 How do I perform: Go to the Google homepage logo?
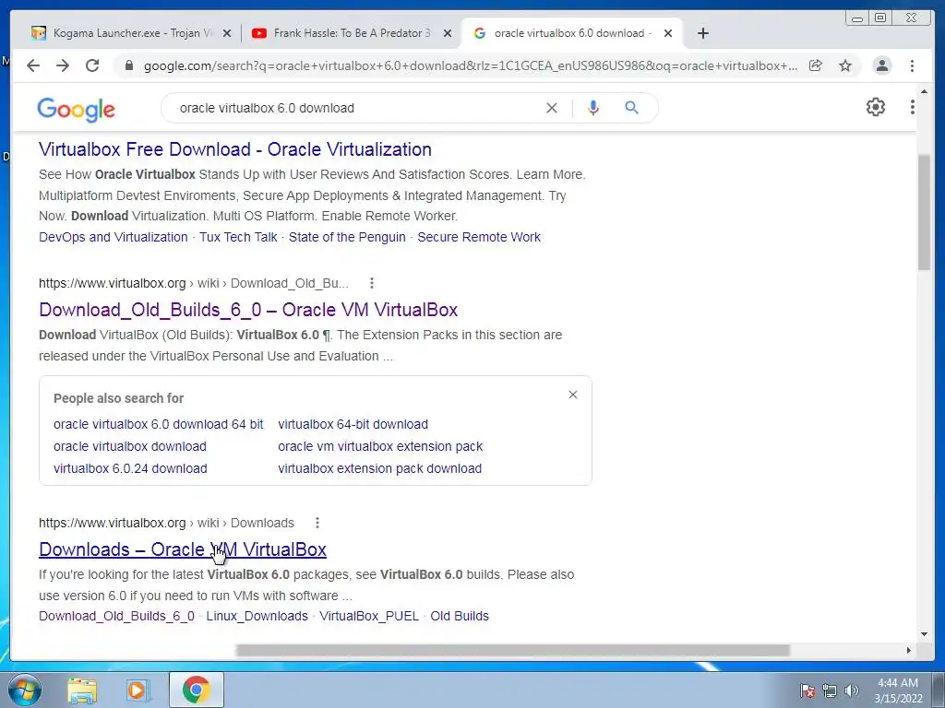pyautogui.click(x=76, y=109)
